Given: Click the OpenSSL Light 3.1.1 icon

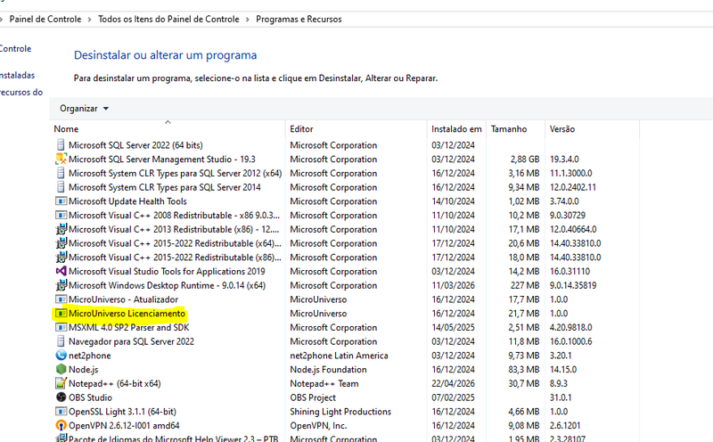Looking at the screenshot, I should pyautogui.click(x=61, y=412).
